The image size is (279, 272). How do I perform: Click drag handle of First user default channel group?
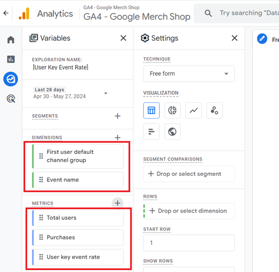(41, 156)
